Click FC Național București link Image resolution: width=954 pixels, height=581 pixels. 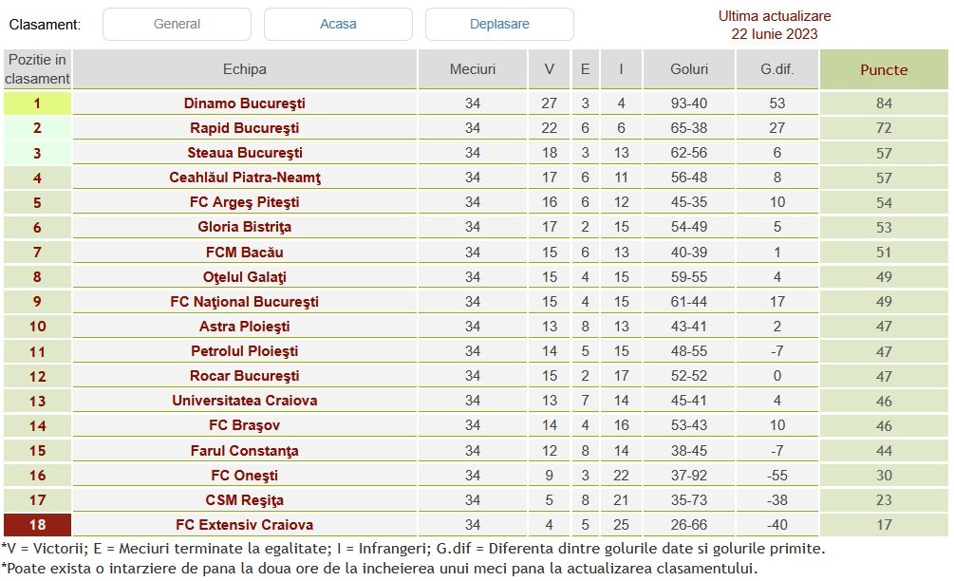pos(244,302)
